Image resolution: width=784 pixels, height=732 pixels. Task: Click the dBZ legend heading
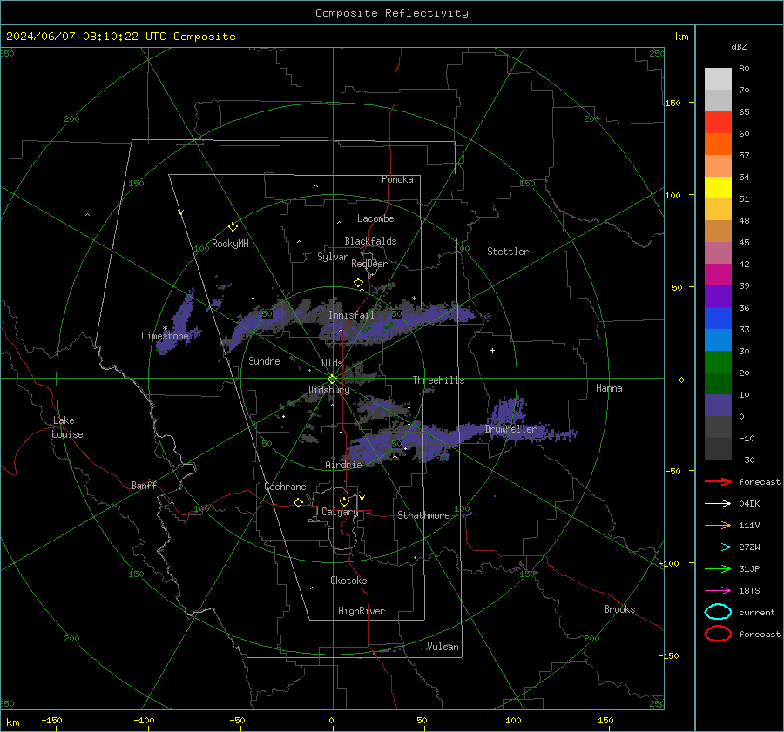pos(739,46)
